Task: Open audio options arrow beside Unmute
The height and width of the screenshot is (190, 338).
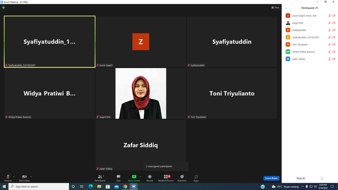Action: (14, 177)
